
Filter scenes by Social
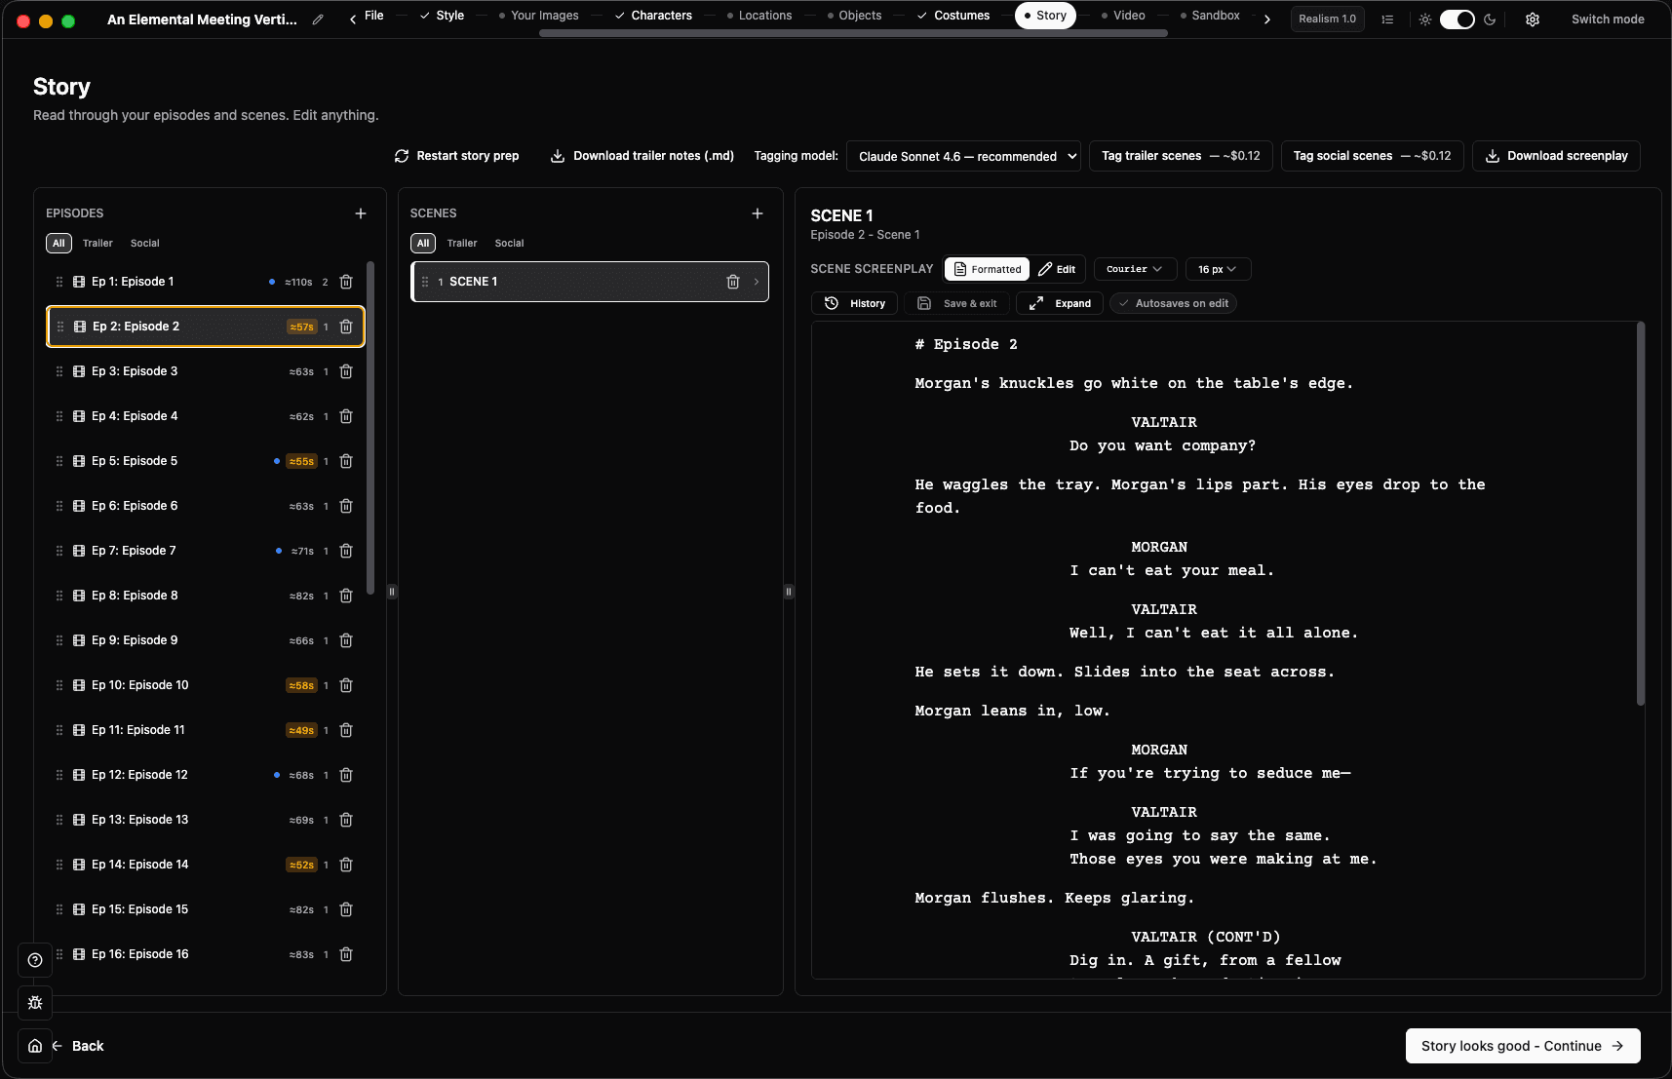coord(509,243)
